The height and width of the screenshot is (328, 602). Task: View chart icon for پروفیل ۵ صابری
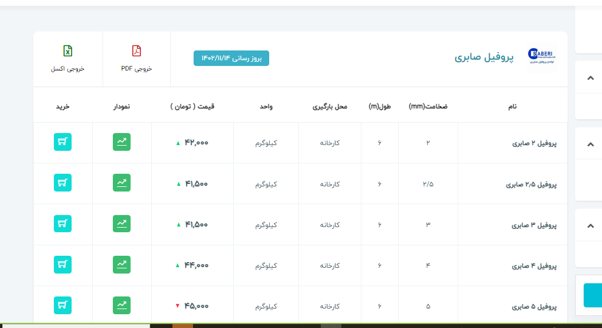(x=121, y=305)
